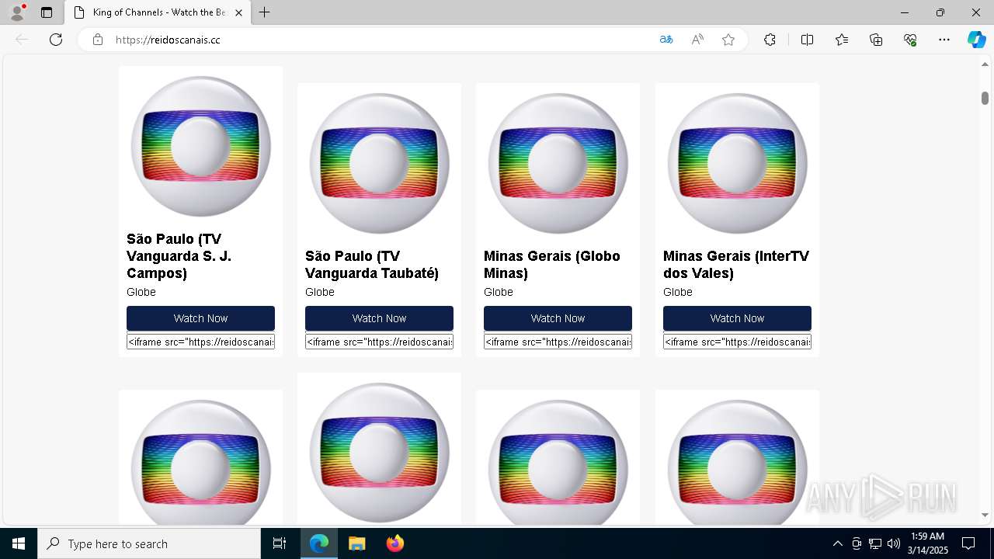This screenshot has width=994, height=559.
Task: Open the Extensions menu
Action: [x=770, y=40]
